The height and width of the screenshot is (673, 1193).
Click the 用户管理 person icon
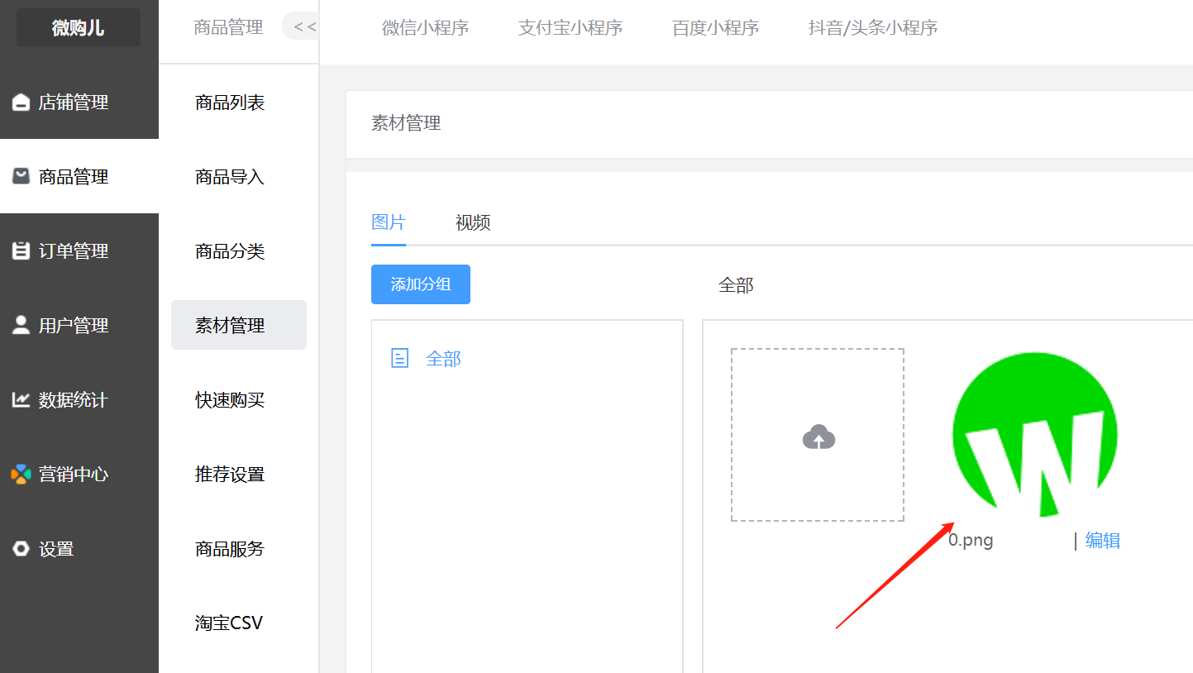(x=21, y=325)
